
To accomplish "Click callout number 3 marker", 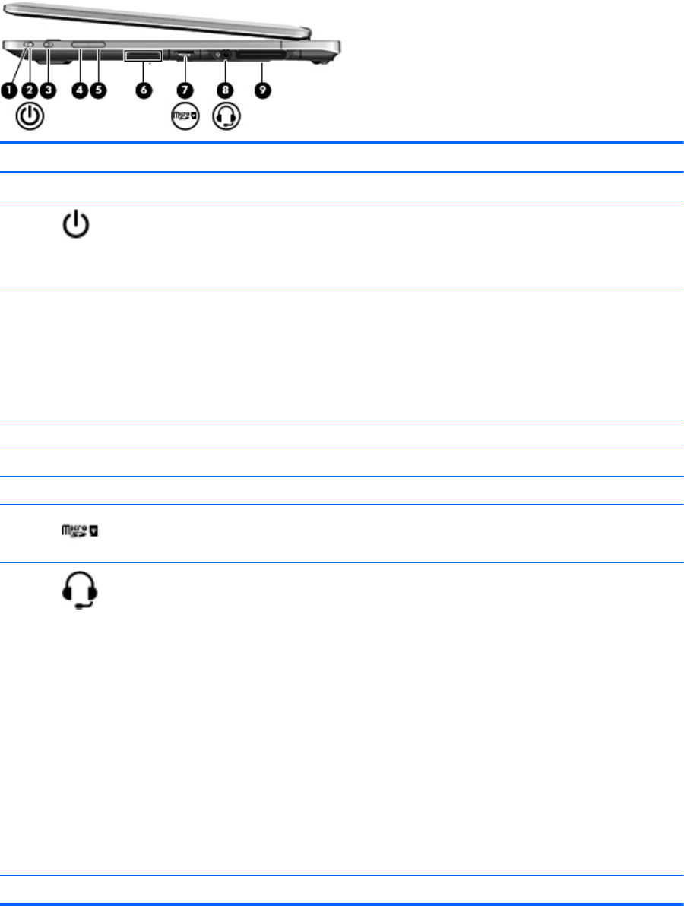I will (x=48, y=90).
